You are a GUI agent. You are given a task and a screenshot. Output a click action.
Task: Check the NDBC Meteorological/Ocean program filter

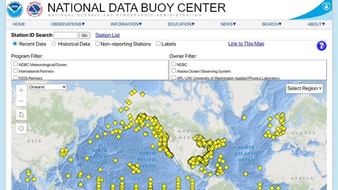[x=16, y=64]
